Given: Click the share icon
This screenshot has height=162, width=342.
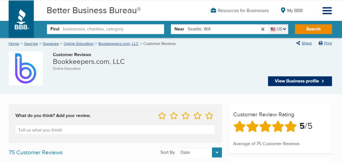Looking at the screenshot, I should pos(298,43).
